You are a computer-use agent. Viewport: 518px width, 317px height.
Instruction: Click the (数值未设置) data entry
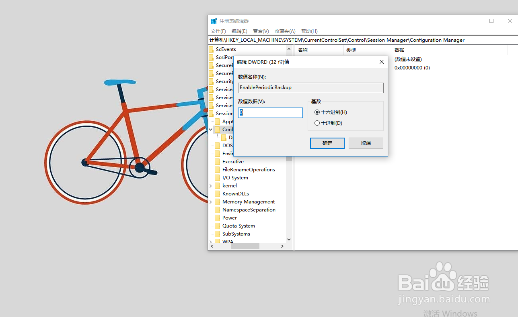[408, 59]
